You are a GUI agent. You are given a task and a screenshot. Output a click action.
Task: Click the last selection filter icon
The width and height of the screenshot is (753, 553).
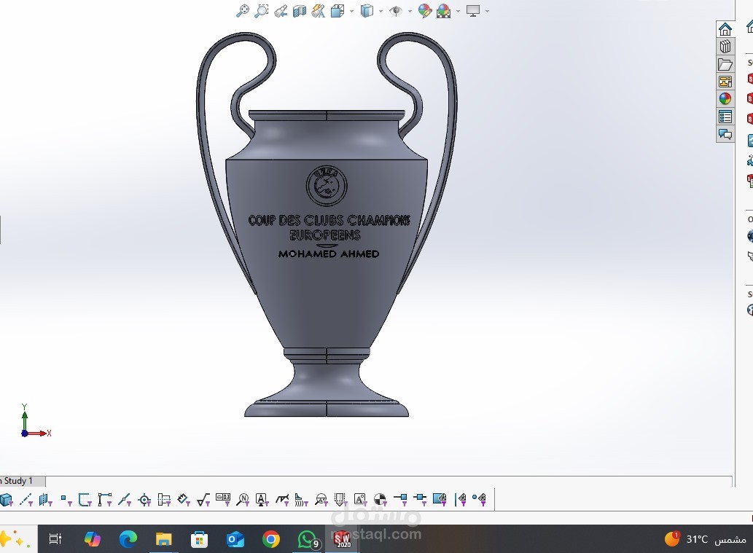479,500
